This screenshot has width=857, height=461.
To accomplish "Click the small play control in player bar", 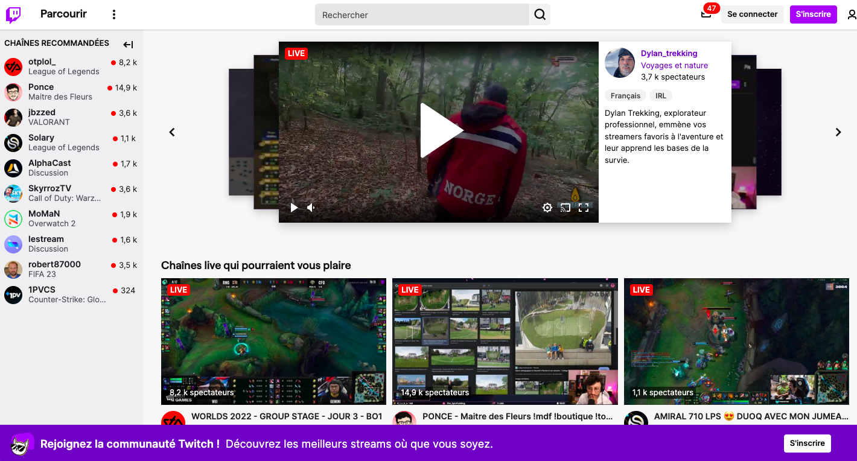I will click(294, 208).
